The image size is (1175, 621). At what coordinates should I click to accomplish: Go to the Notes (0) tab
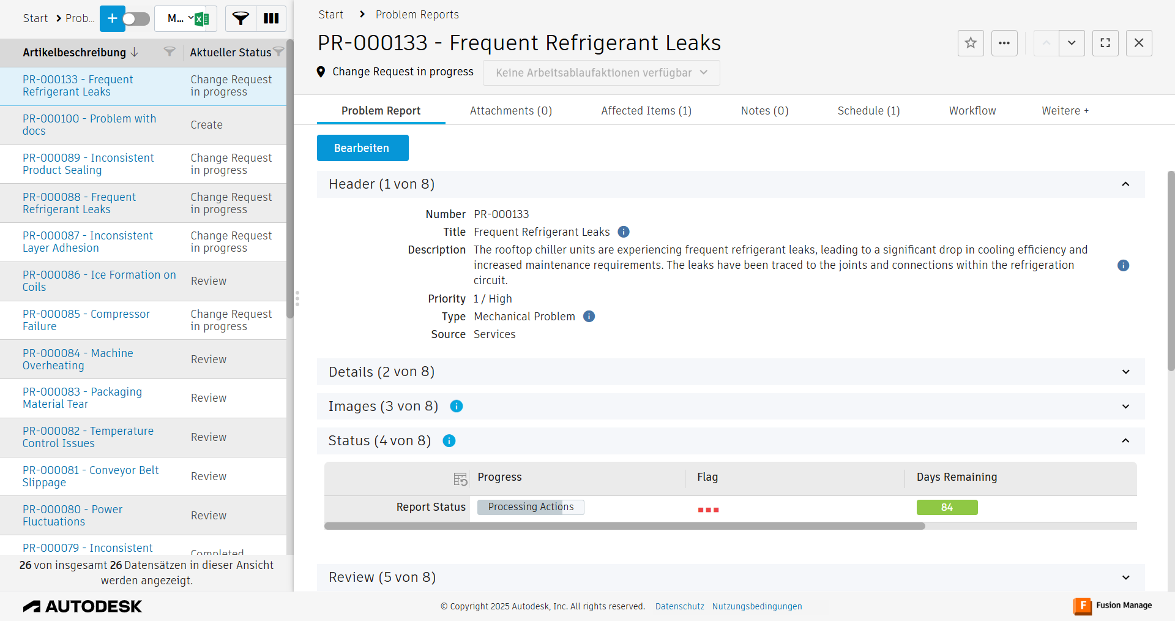pos(764,111)
